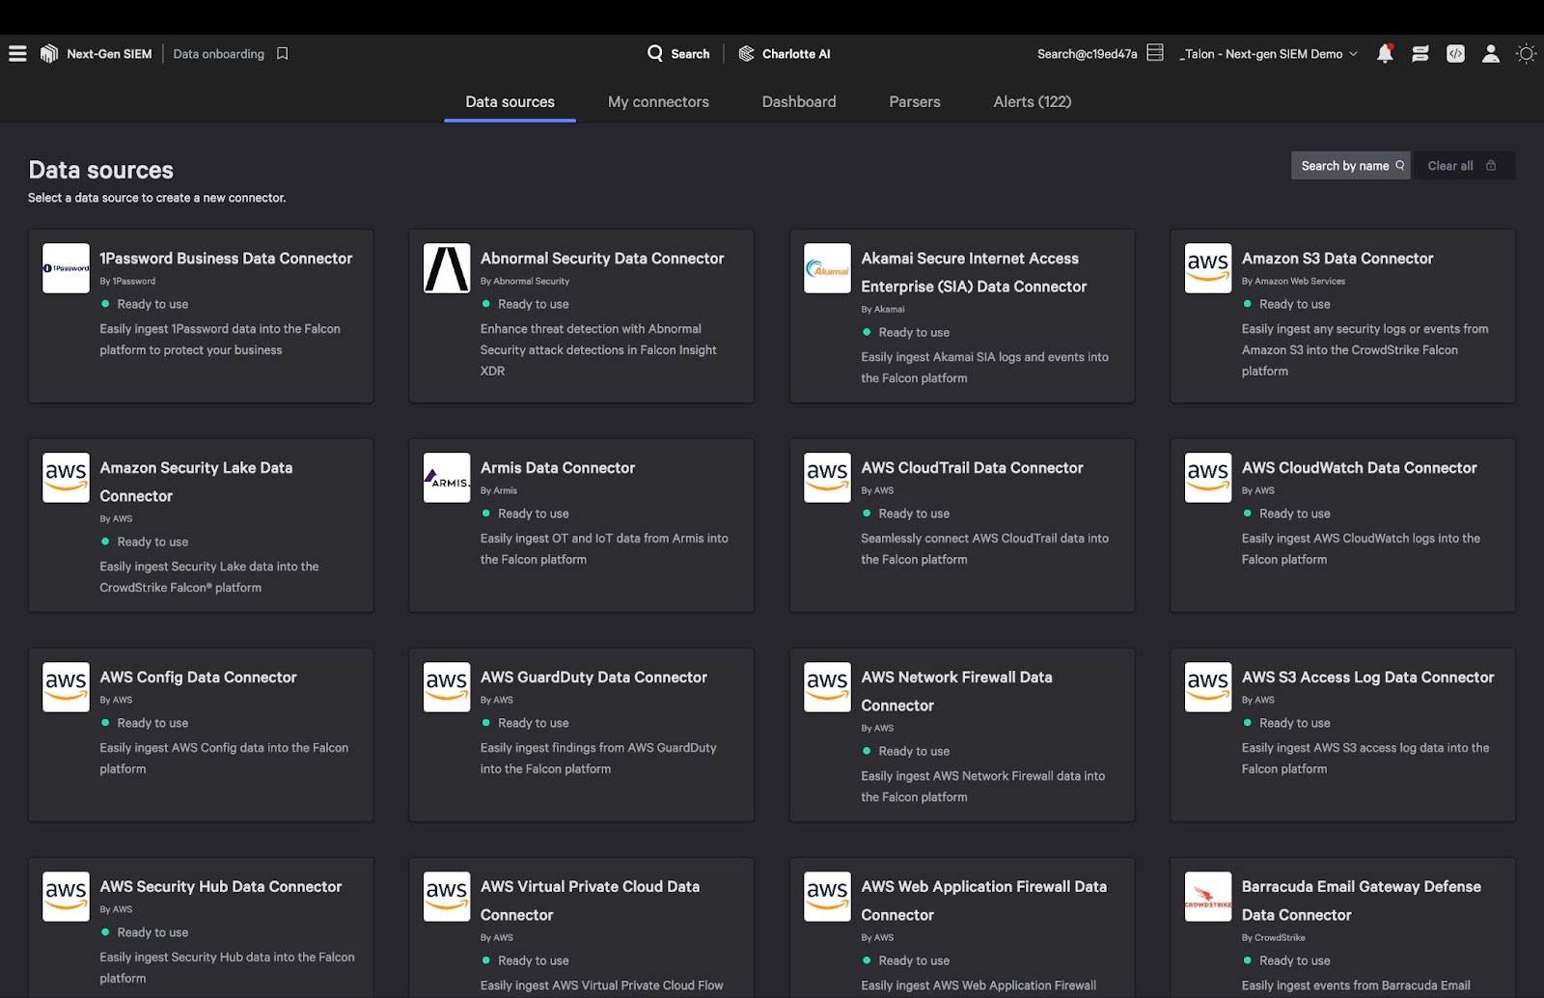Open AWS S3 Access Log Data Connector title
This screenshot has height=998, width=1544.
click(x=1367, y=678)
